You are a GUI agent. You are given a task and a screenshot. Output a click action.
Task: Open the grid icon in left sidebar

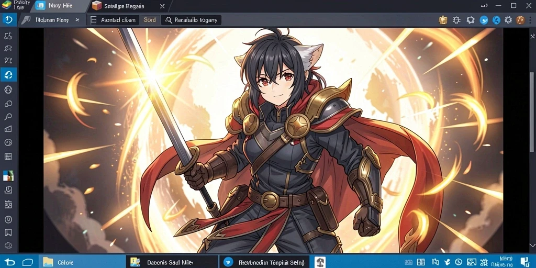click(x=8, y=157)
